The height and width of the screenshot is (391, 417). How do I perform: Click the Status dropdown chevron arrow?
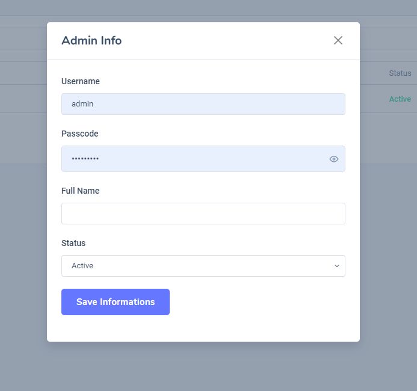(x=337, y=266)
